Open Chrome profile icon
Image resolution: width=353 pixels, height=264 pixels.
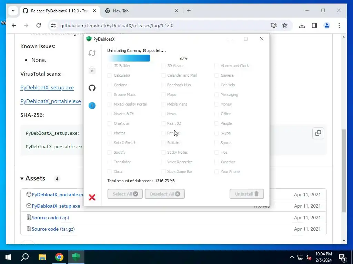tap(327, 25)
